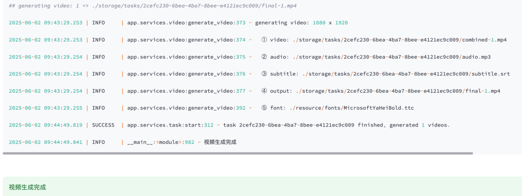Click the SUCCESS log level label
The image size is (522, 196).
point(103,125)
